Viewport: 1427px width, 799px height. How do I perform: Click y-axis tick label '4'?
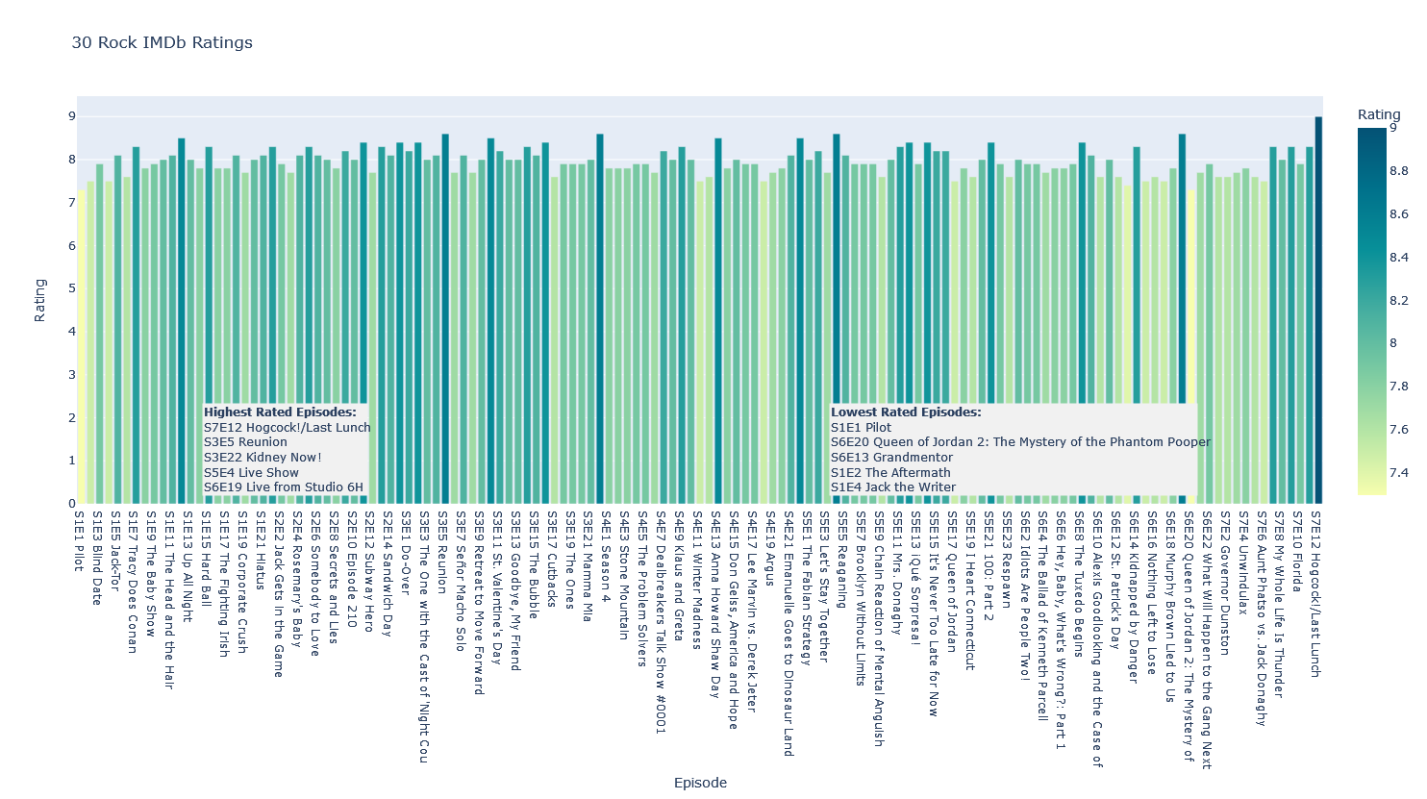[71, 332]
